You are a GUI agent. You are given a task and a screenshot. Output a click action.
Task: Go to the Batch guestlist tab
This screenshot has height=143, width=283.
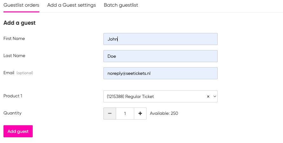coord(121,5)
